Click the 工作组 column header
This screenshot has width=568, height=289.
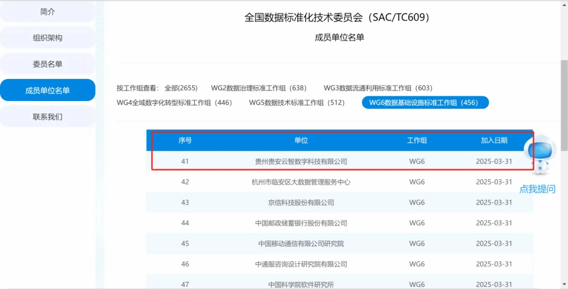[x=417, y=141]
